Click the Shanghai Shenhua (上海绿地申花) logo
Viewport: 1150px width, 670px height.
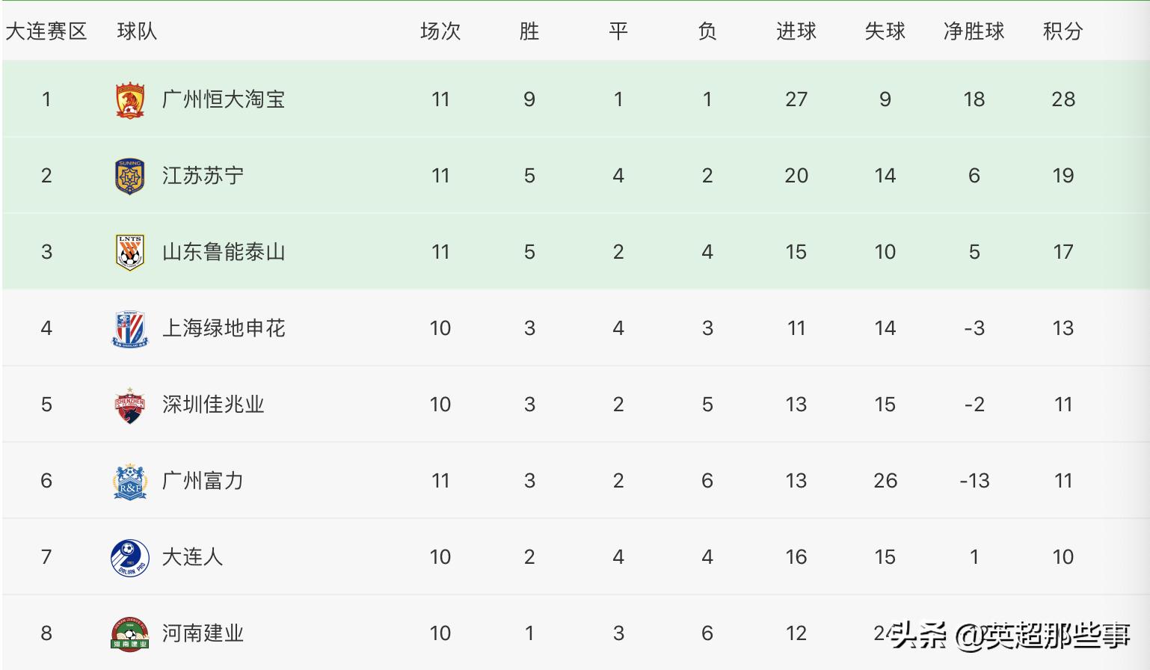pyautogui.click(x=130, y=329)
